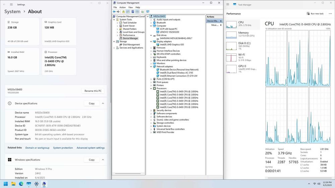This screenshot has width=335, height=188.
Task: Select SAMSUNG MZVLB256HBHQ-000L7 disk drive
Action: tap(176, 38)
